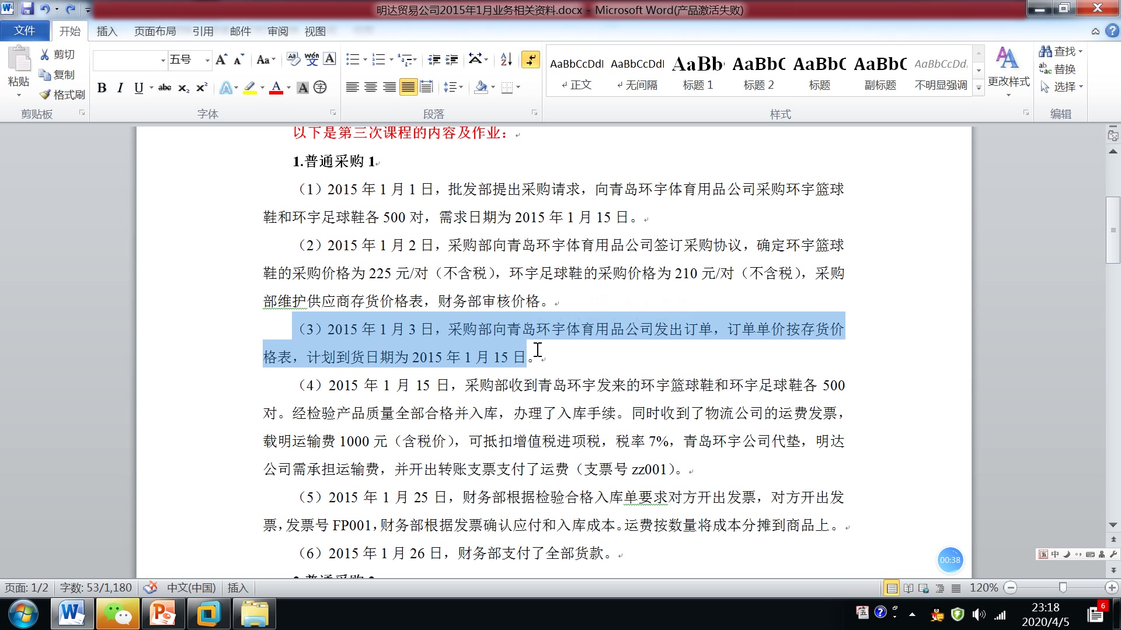Toggle bold formatting
The image size is (1121, 630).
[102, 87]
